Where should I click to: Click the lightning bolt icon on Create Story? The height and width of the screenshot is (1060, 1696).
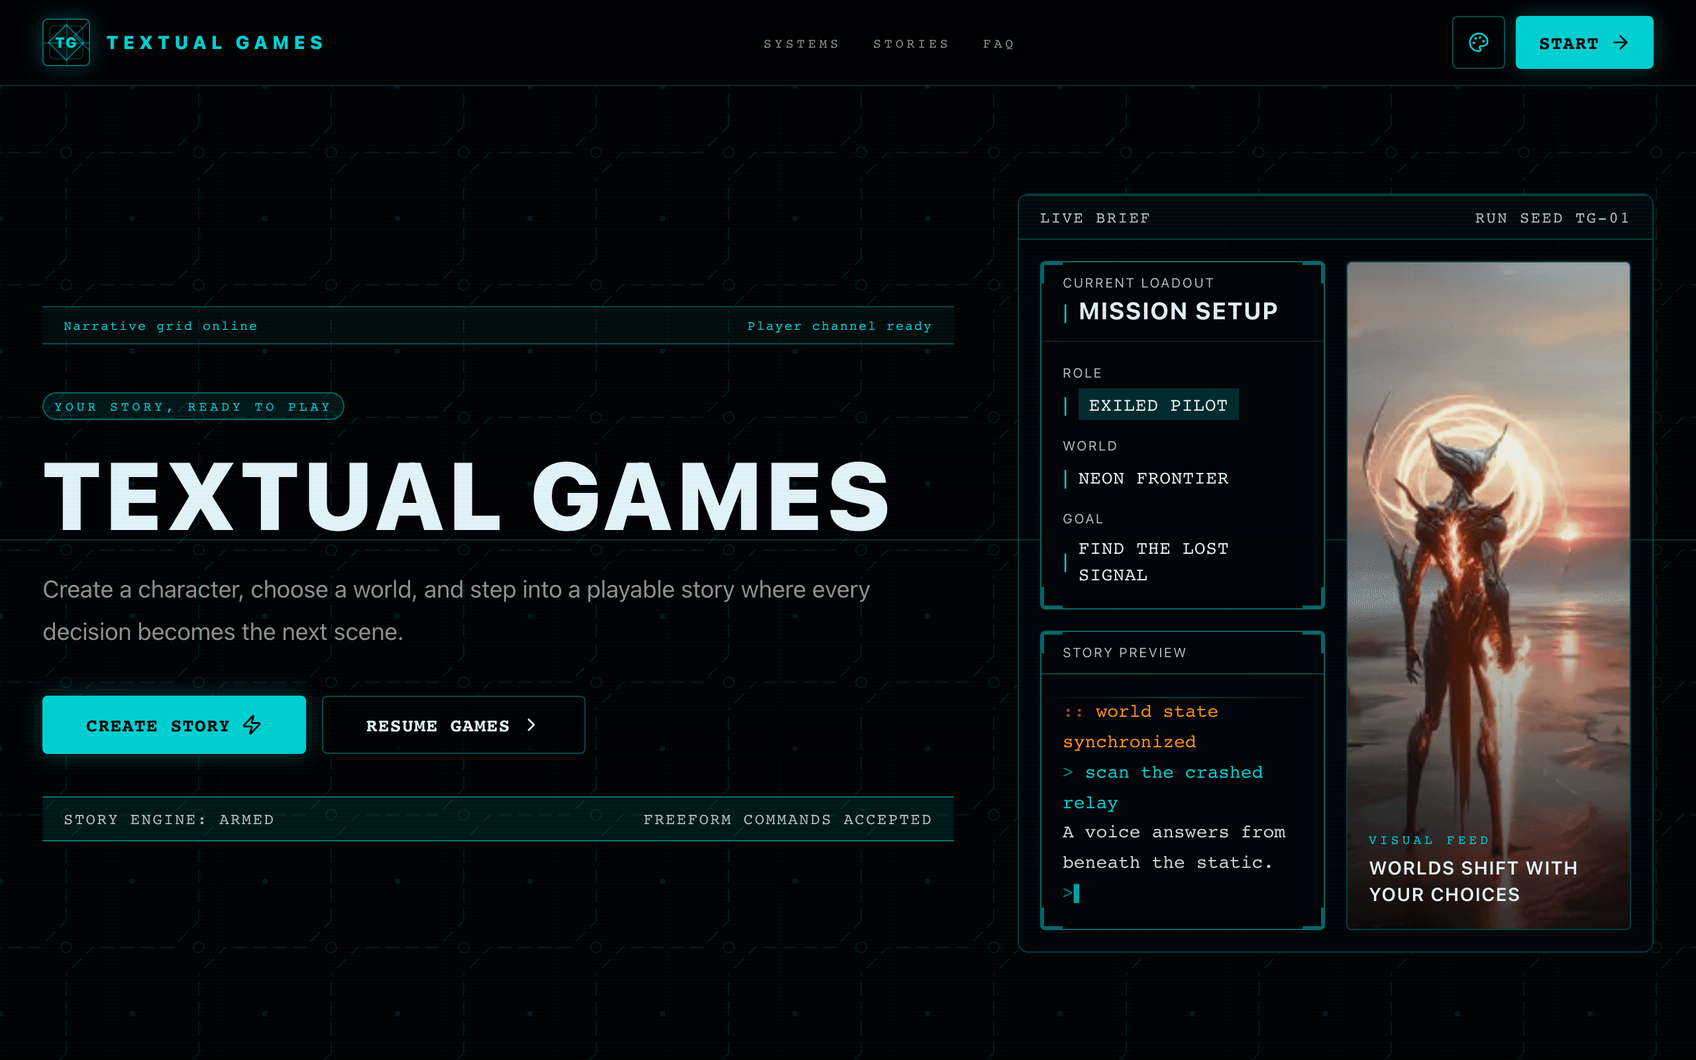pyautogui.click(x=252, y=725)
